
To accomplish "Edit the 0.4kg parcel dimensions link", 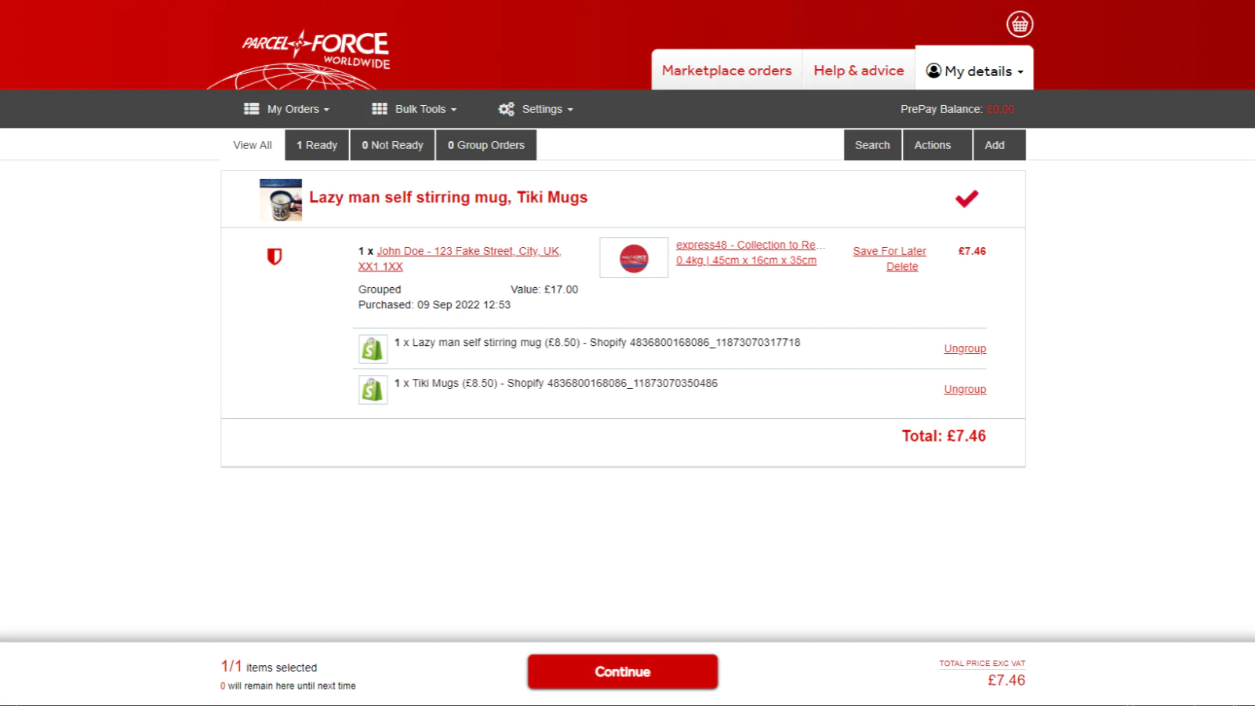I will coord(746,260).
